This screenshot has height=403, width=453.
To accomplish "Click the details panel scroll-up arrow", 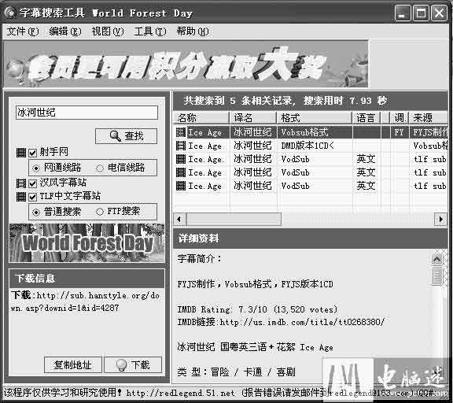I will pos(436,259).
